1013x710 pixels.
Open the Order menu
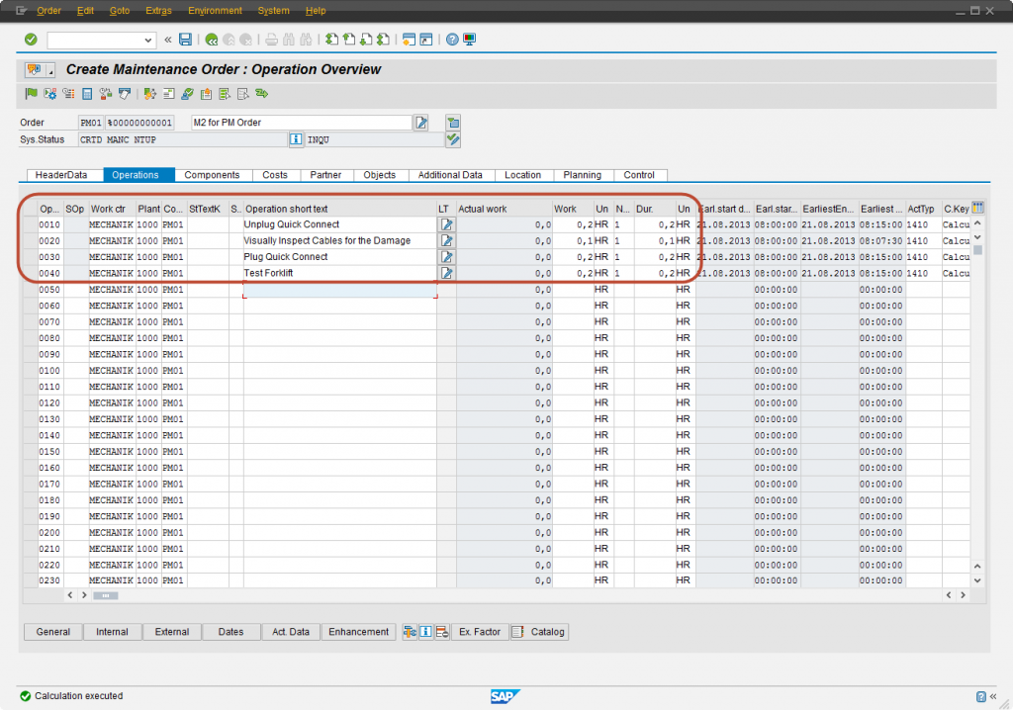(49, 10)
